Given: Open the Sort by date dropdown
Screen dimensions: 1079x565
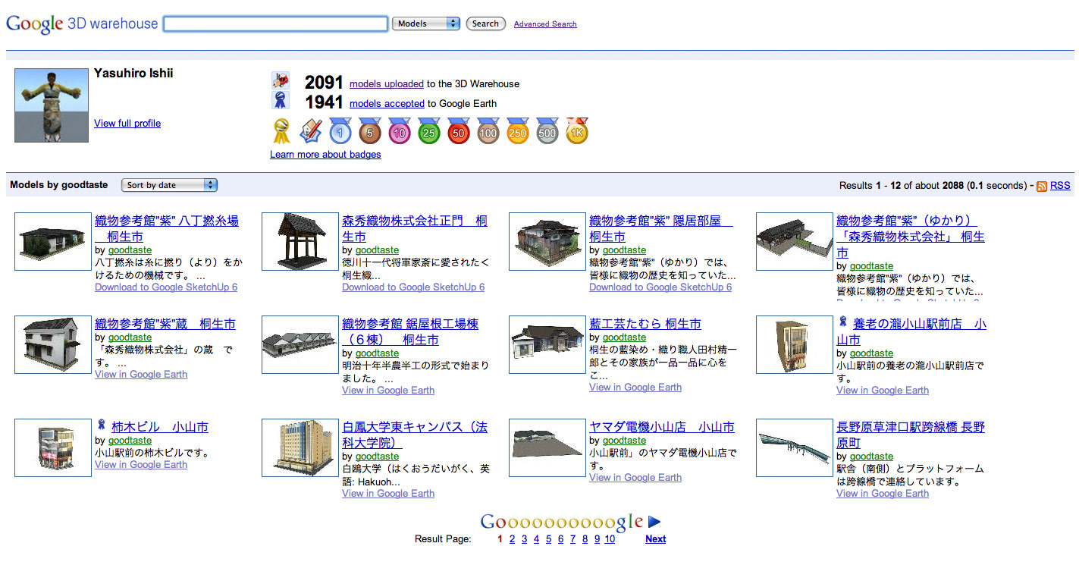Looking at the screenshot, I should pos(169,185).
